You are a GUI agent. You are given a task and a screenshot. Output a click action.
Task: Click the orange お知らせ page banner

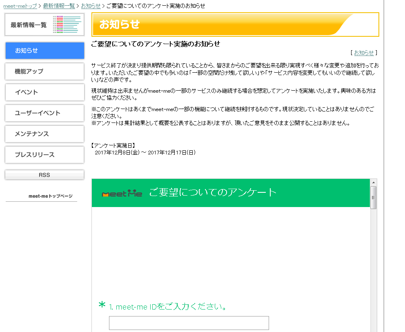click(235, 25)
